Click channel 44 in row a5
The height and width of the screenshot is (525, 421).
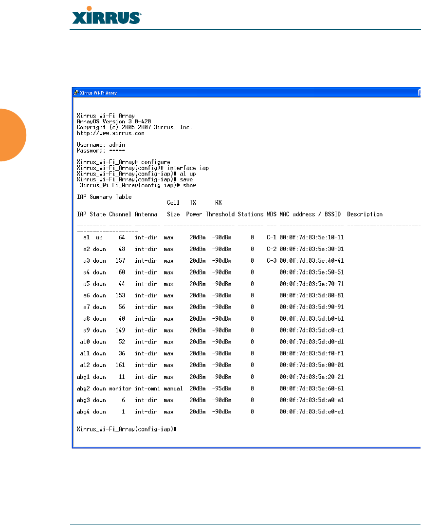pos(122,284)
